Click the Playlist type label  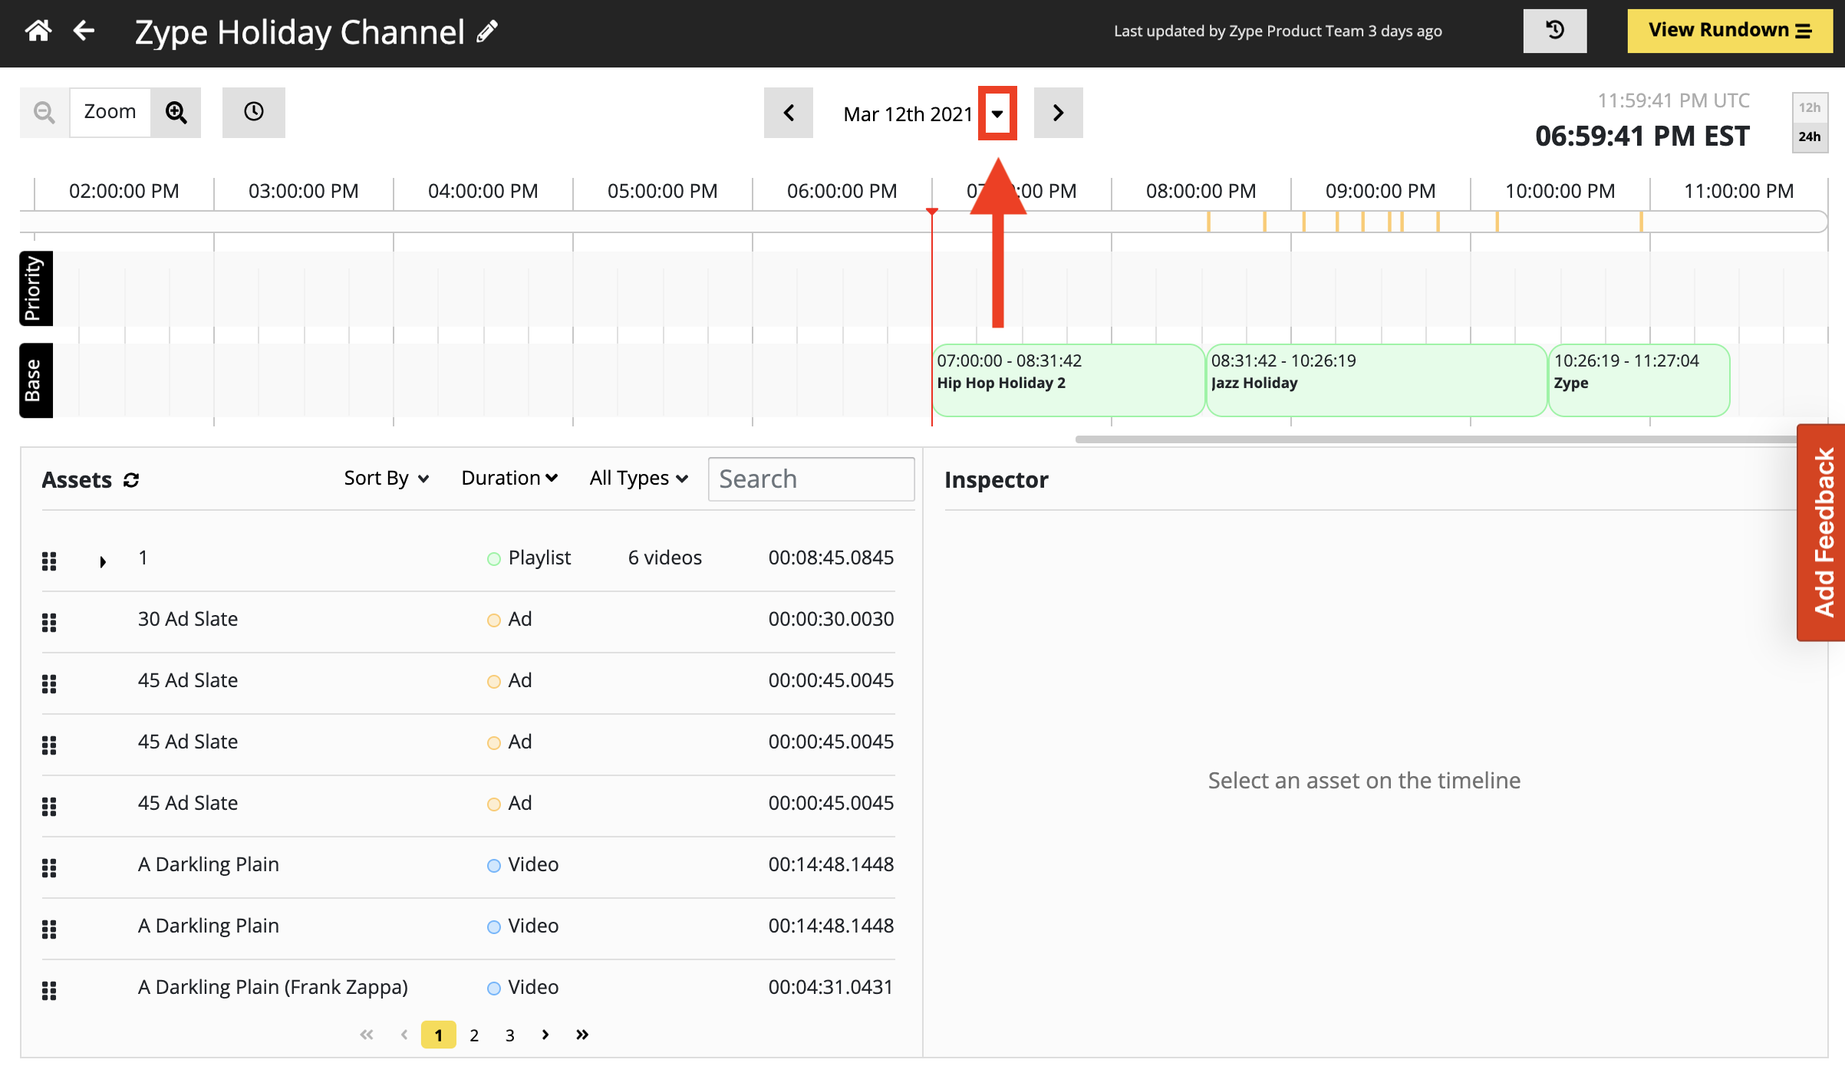[x=540, y=558]
